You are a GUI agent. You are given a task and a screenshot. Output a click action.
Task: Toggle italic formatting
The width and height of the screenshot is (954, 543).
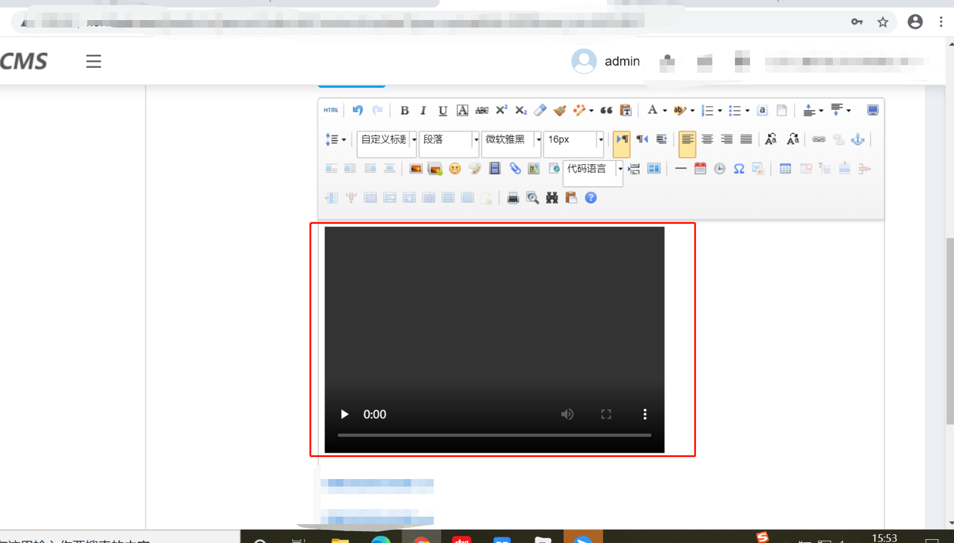pos(423,110)
